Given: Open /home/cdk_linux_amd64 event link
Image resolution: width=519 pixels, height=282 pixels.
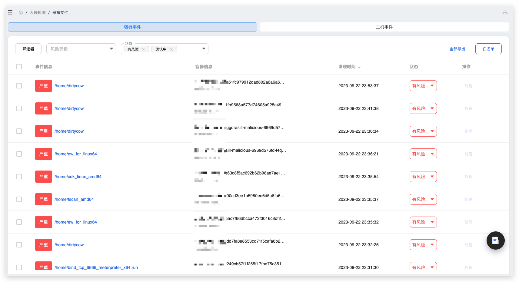Looking at the screenshot, I should [x=78, y=177].
